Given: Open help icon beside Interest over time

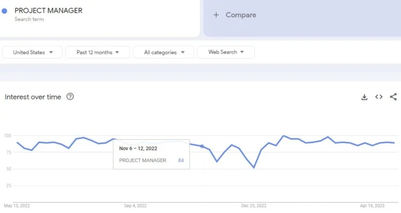Looking at the screenshot, I should click(x=70, y=97).
